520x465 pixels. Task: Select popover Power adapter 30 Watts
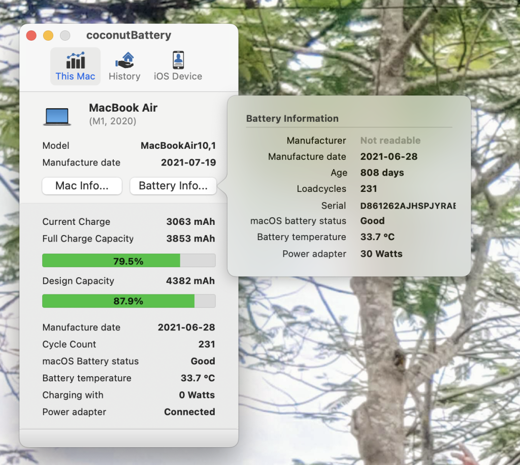point(381,254)
